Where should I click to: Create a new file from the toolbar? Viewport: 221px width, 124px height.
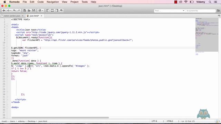pyautogui.click(x=25, y=11)
